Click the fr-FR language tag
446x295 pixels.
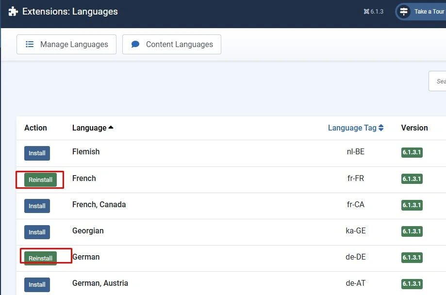[x=356, y=179]
